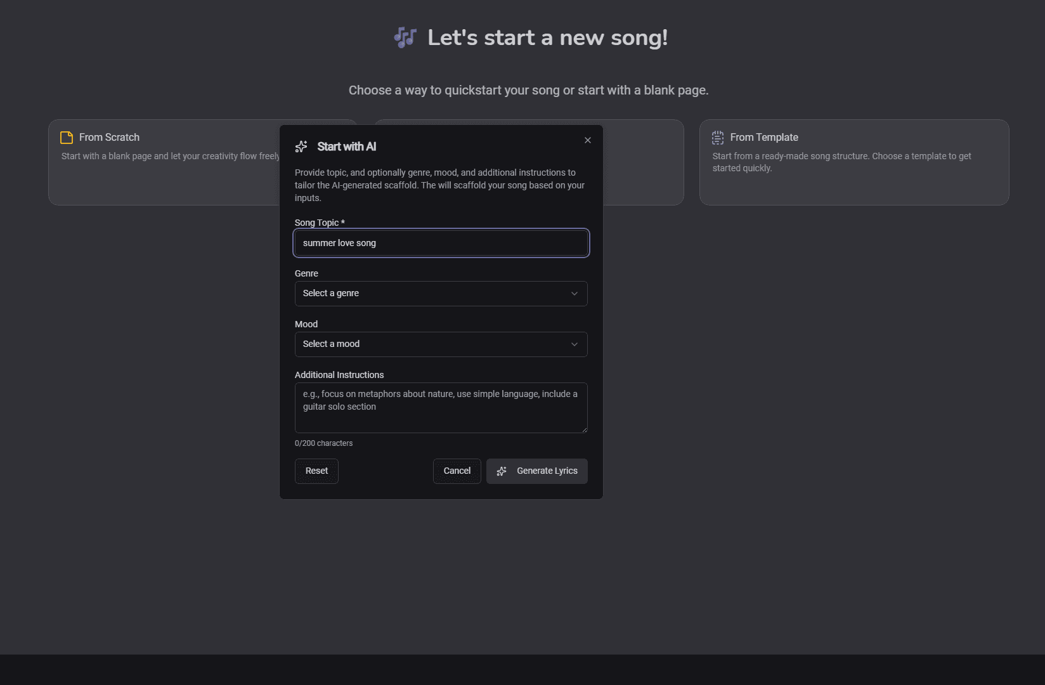The height and width of the screenshot is (685, 1045).
Task: Click the chevron on the Genre selector
Action: pos(574,294)
